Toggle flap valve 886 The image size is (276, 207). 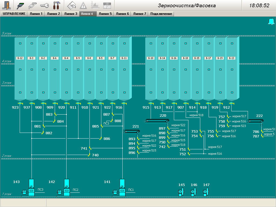pos(100,139)
